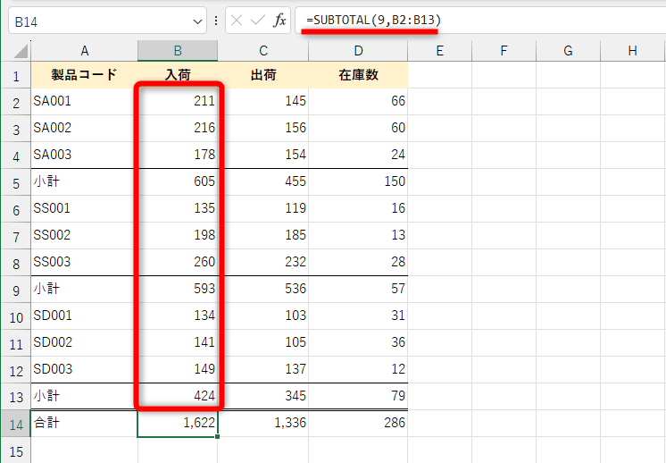Open the Name Box dropdown arrow
Screen dimensions: 666x463
pyautogui.click(x=197, y=21)
